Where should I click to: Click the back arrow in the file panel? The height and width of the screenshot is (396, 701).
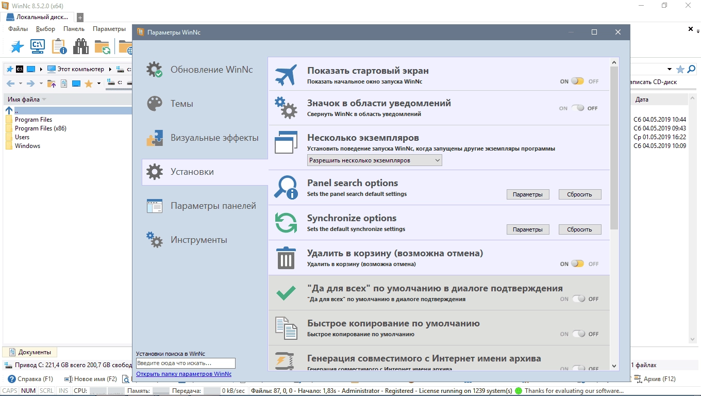click(x=10, y=84)
